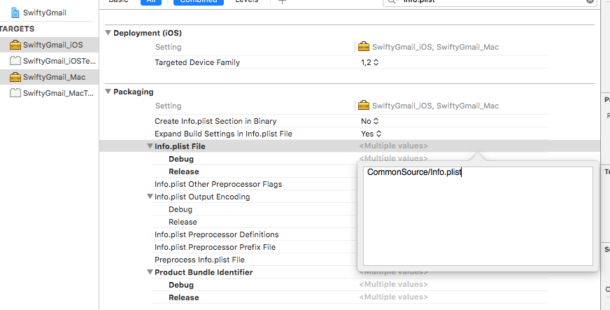The width and height of the screenshot is (610, 310).
Task: Click toolbox icon in Deployment Setting header
Action: click(x=363, y=47)
